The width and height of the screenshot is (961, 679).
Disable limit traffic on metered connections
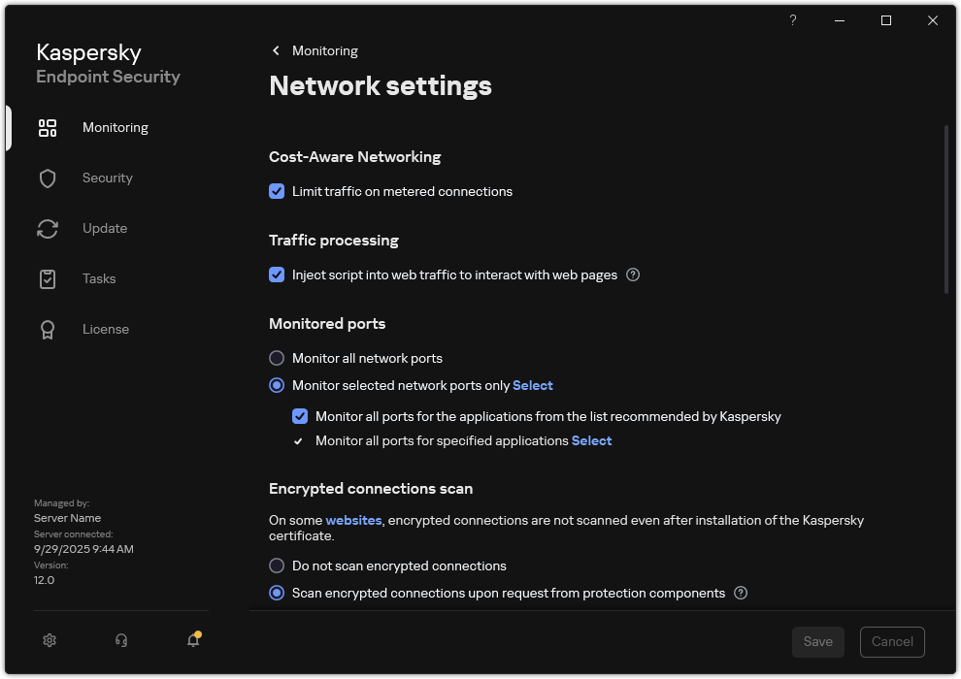[277, 191]
